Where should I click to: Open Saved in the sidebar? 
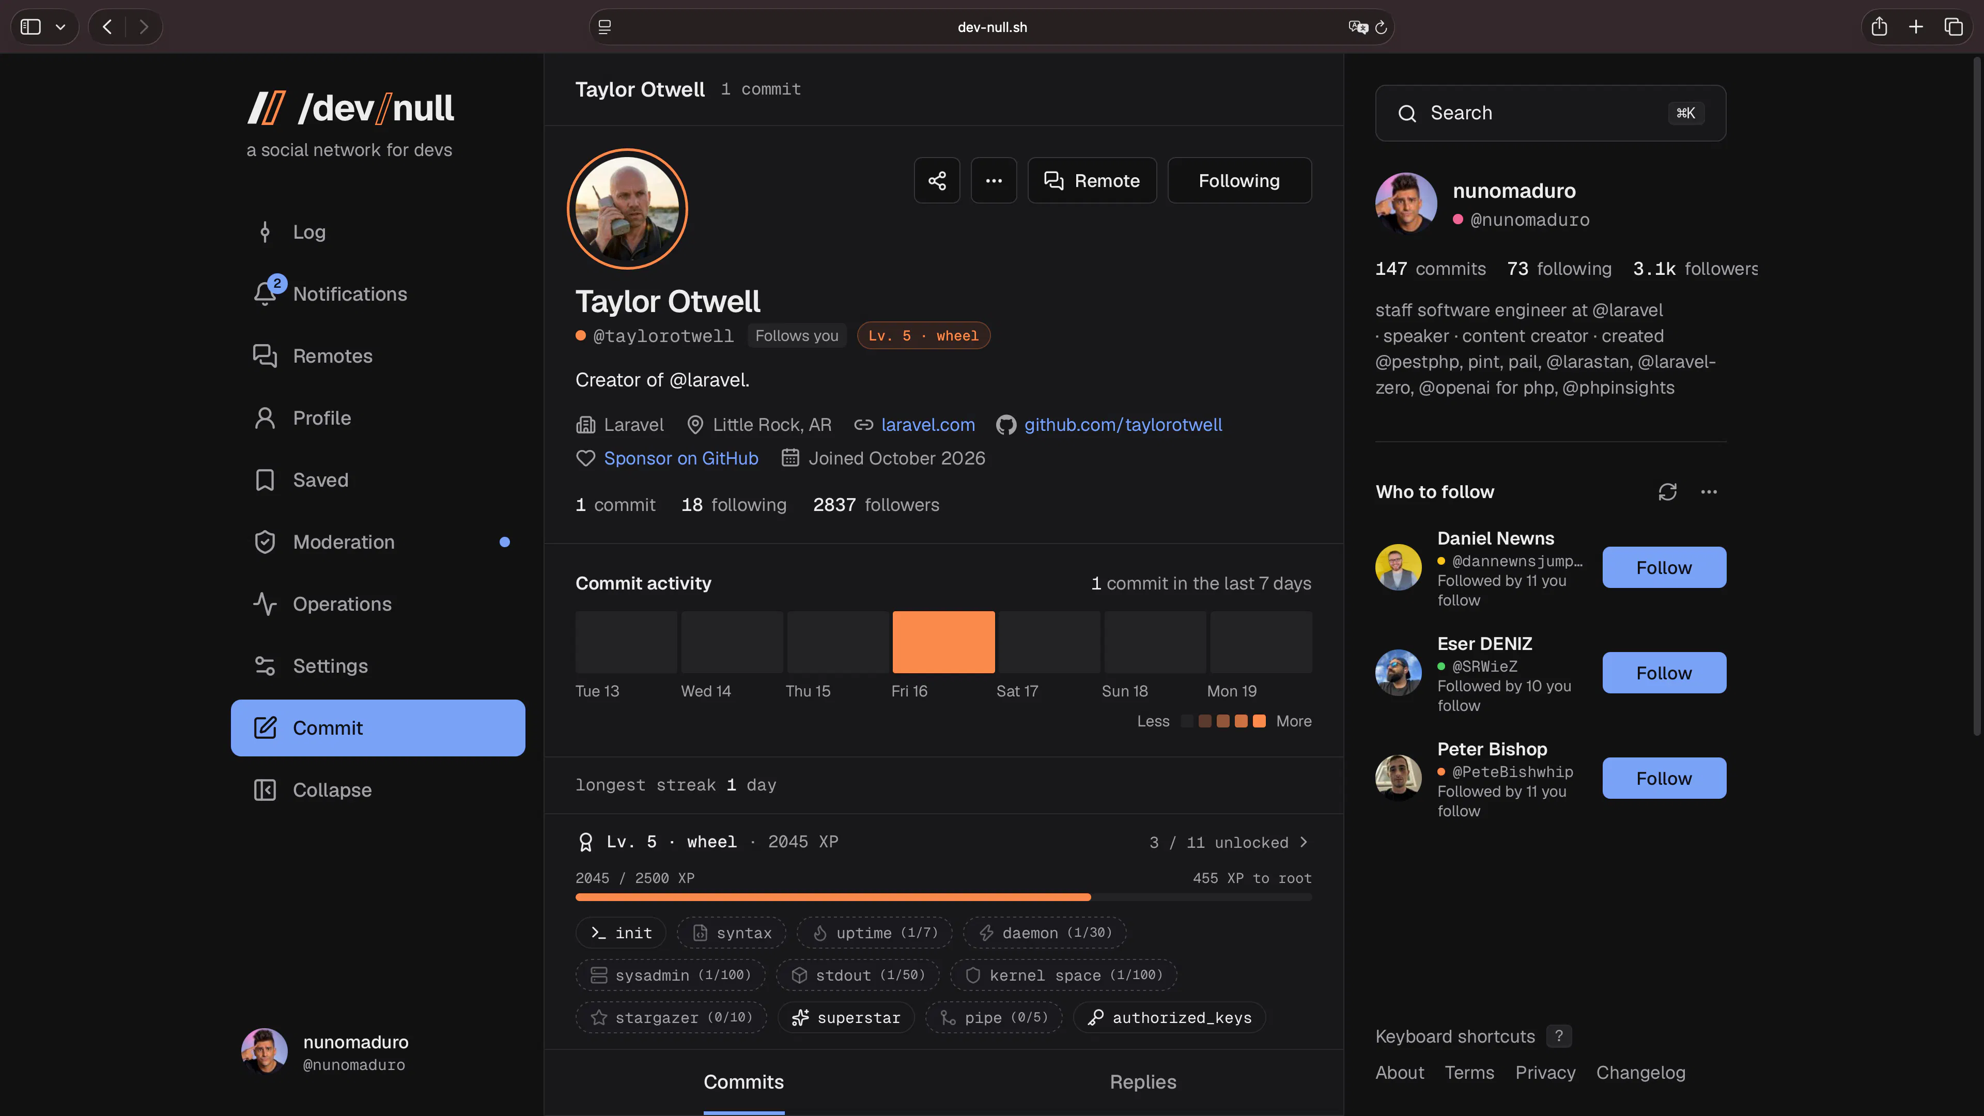pyautogui.click(x=377, y=480)
